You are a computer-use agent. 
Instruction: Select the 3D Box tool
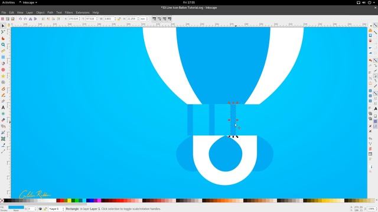(x=3, y=64)
